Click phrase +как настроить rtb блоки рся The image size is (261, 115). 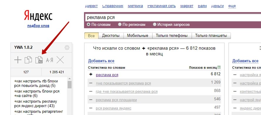(36, 83)
